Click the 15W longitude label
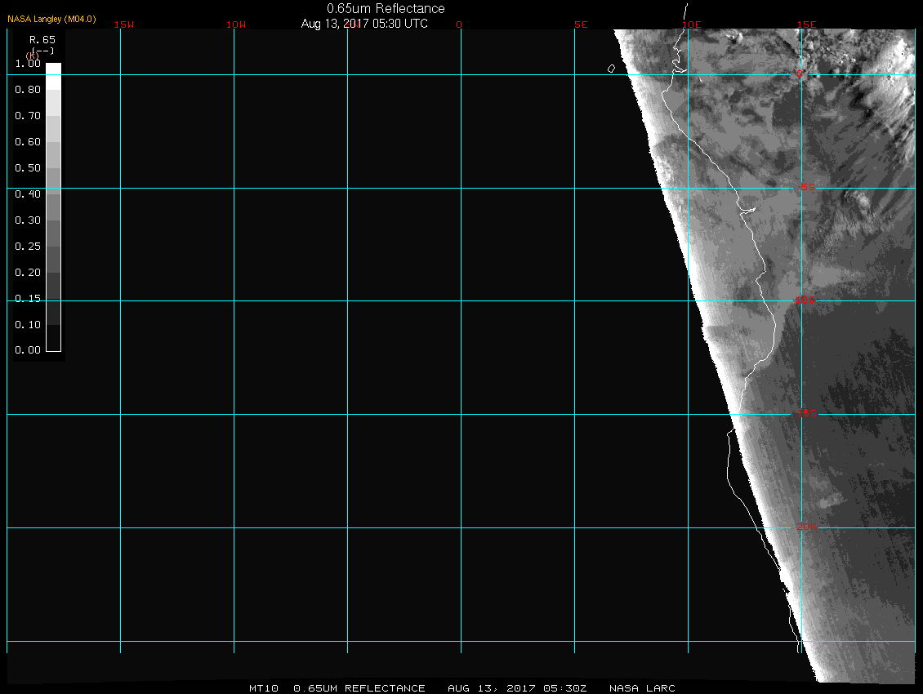 point(124,24)
